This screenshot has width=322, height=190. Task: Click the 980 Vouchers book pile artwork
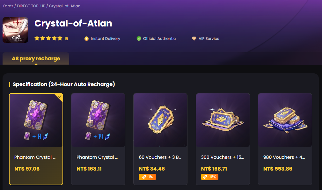coord(285,120)
